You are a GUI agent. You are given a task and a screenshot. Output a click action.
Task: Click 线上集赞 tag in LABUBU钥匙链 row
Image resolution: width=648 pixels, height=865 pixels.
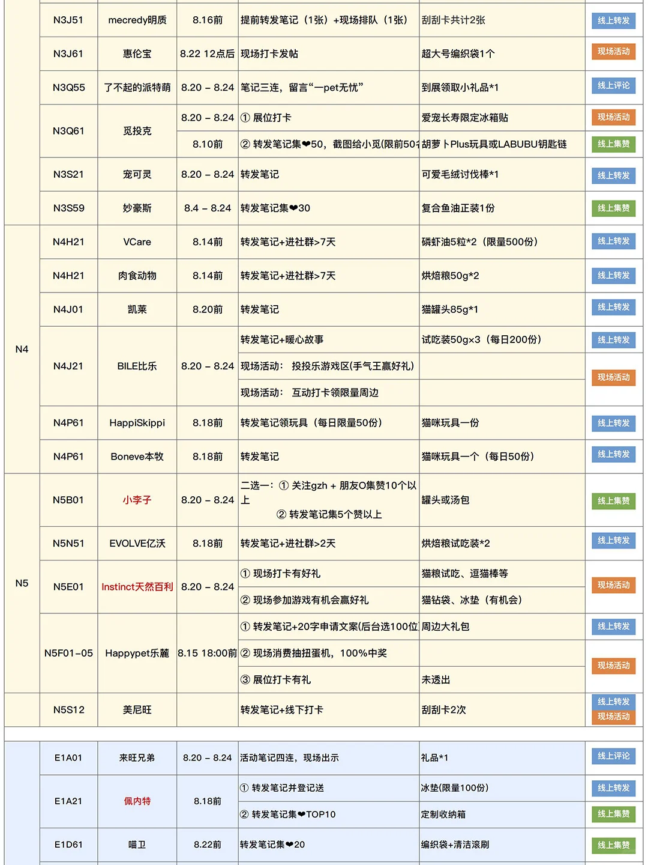coord(613,144)
